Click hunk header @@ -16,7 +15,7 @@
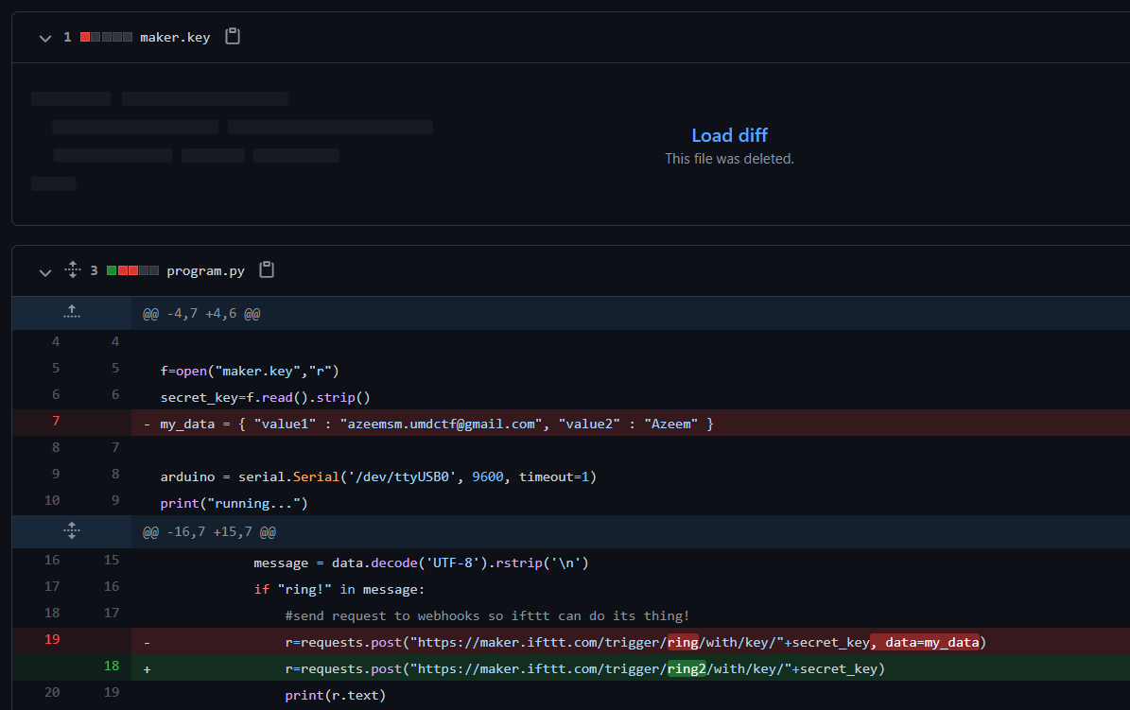This screenshot has width=1130, height=710. [x=209, y=532]
